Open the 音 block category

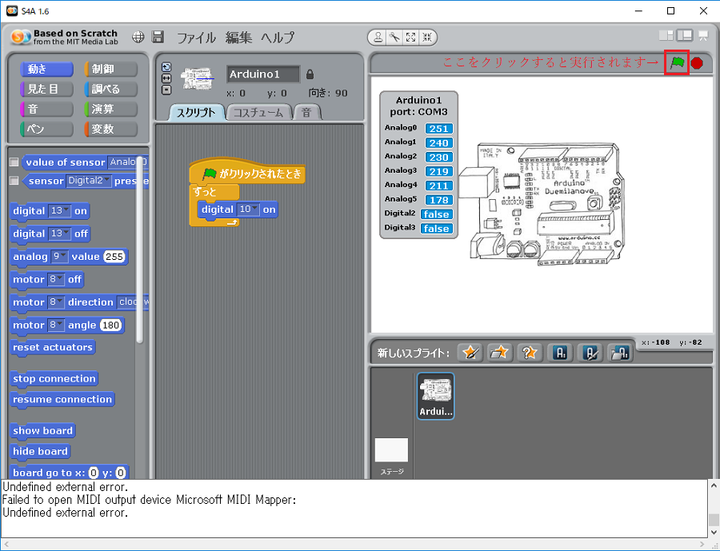[x=46, y=109]
